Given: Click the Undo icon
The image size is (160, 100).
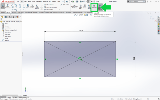Looking at the screenshot, I should pos(84,2).
